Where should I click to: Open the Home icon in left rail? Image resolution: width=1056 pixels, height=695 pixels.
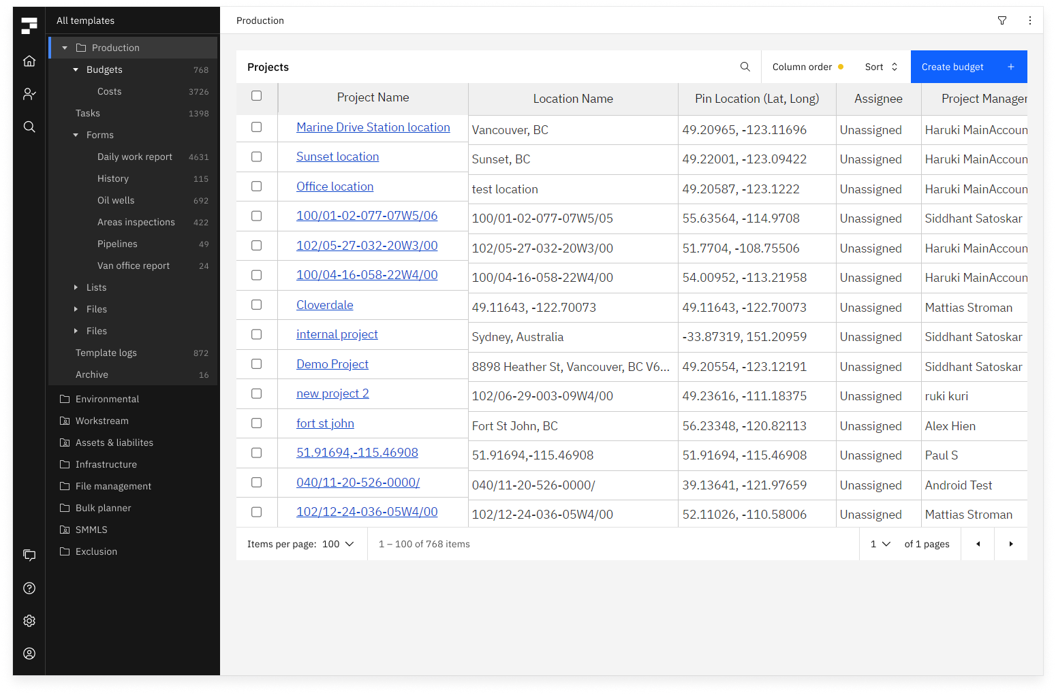pos(29,61)
